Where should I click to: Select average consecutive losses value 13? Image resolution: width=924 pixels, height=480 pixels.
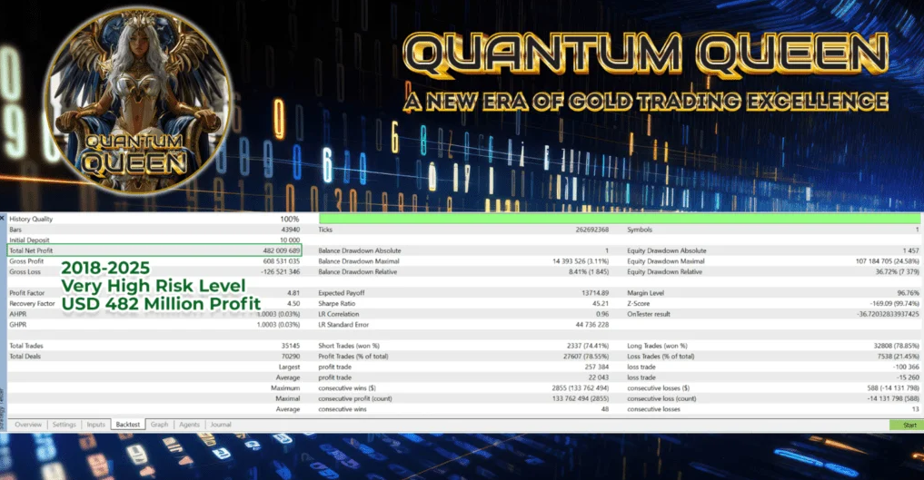(915, 409)
